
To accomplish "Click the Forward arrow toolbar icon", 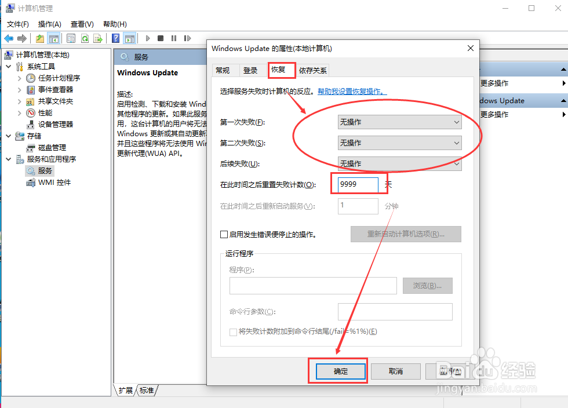I will tap(22, 38).
